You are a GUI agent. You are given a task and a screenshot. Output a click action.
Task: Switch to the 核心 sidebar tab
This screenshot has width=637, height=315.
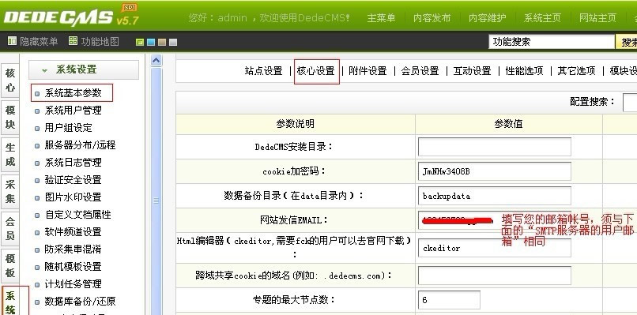[10, 81]
